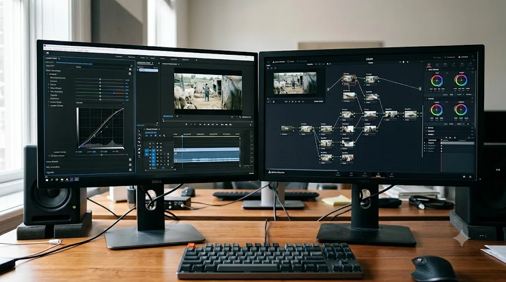Image resolution: width=506 pixels, height=282 pixels.
Task: Click the timeline playhead on the time ruler
Action: [182, 136]
